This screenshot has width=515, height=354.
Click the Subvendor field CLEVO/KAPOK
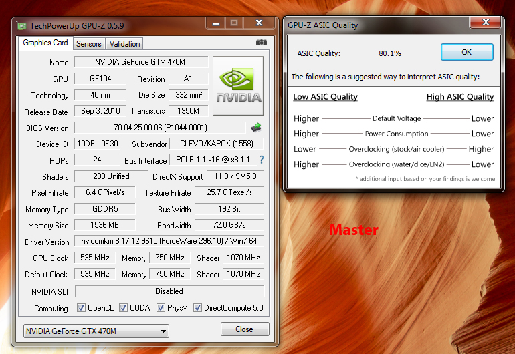(x=217, y=144)
